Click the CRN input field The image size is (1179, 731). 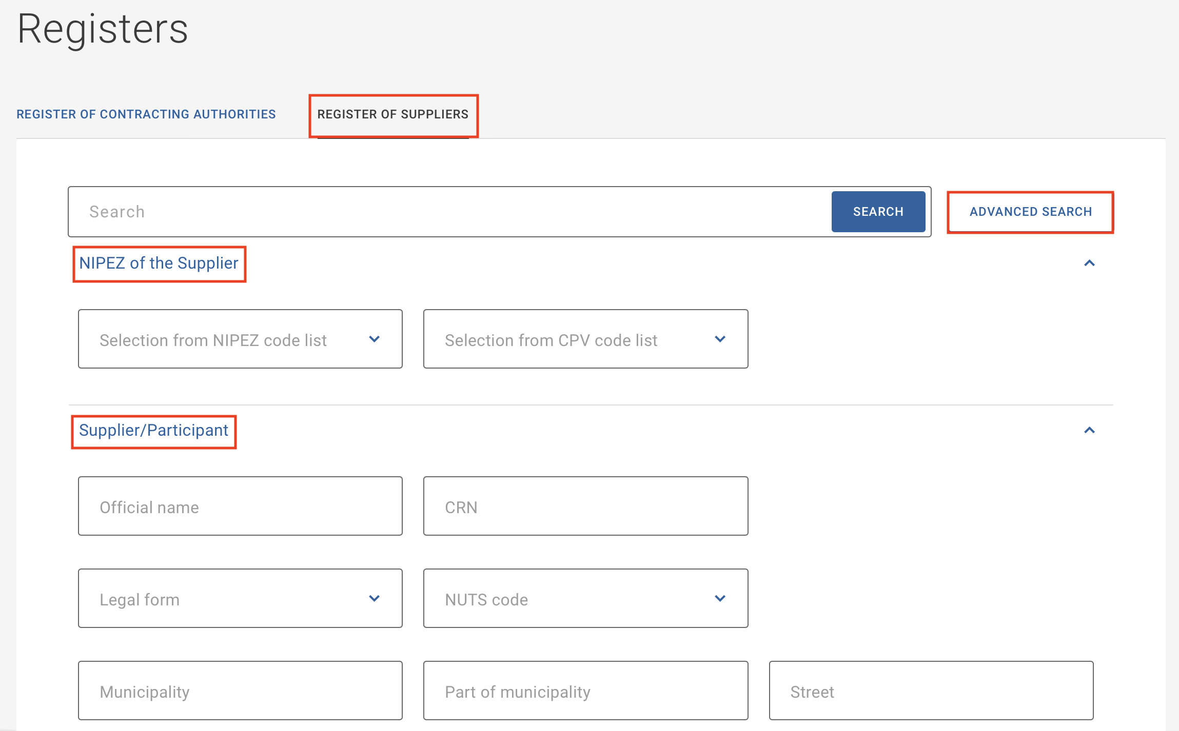pos(585,506)
